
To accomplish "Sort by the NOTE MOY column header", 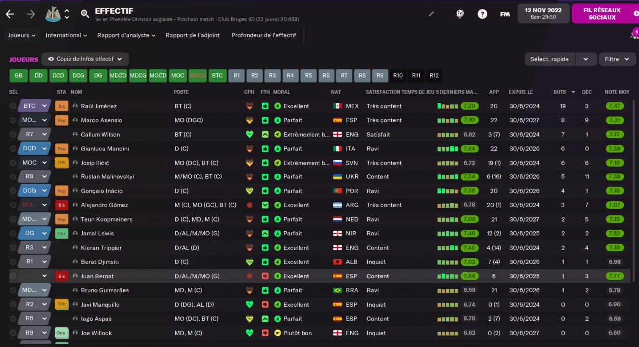I will click(x=617, y=92).
